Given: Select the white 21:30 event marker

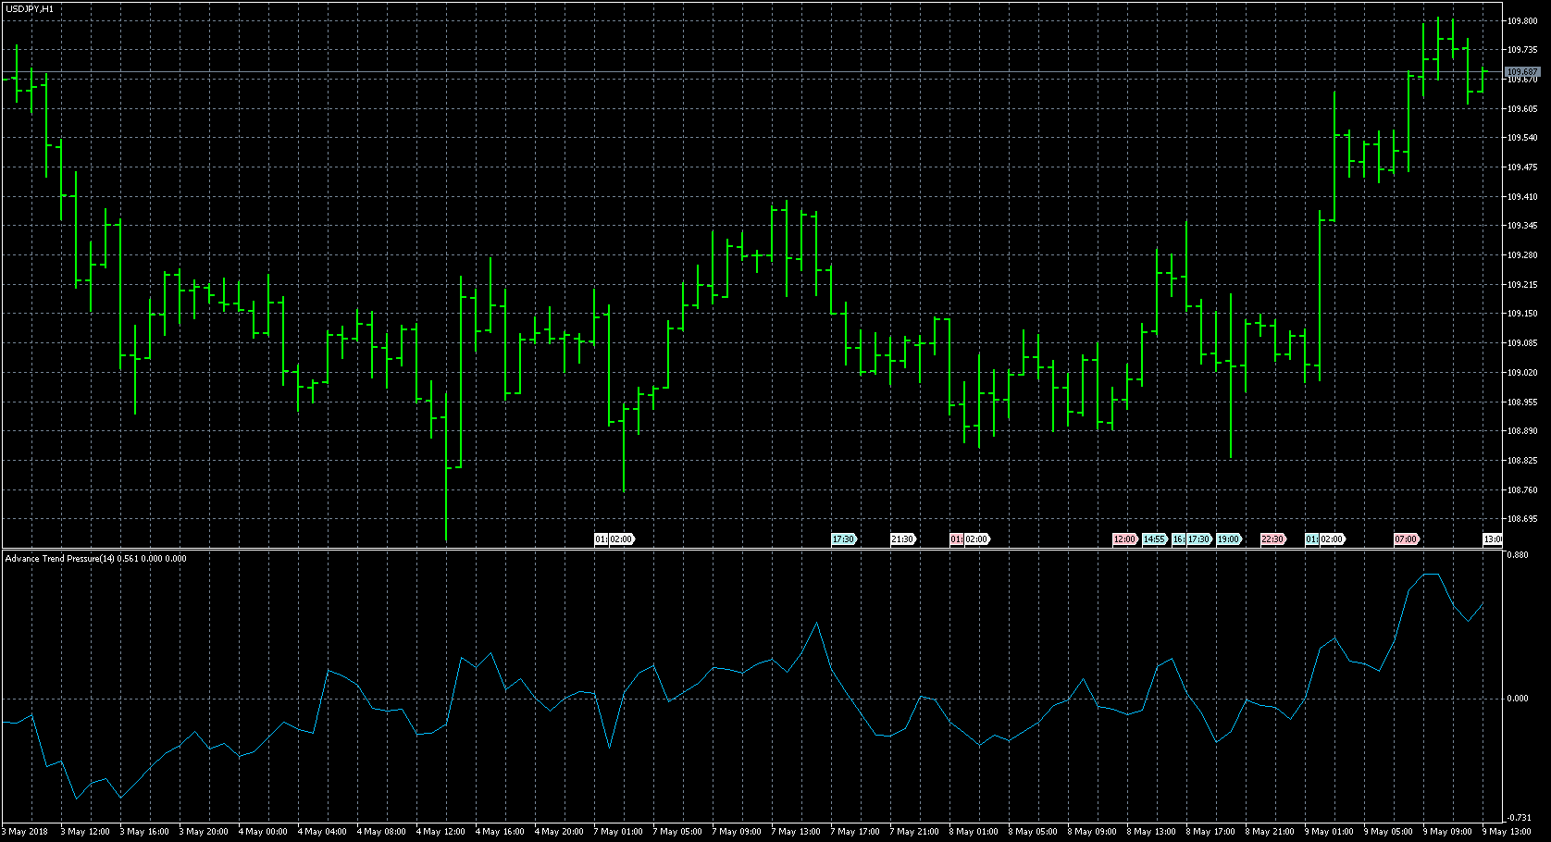Looking at the screenshot, I should click(x=902, y=539).
